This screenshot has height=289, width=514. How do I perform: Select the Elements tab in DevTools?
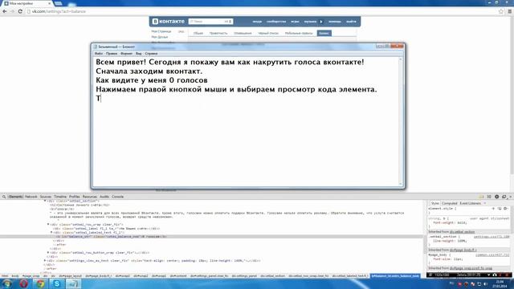(15, 197)
